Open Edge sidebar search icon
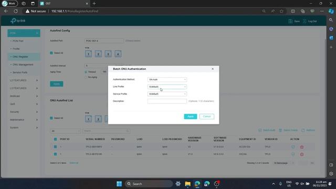336x189 pixels. tap(331, 20)
